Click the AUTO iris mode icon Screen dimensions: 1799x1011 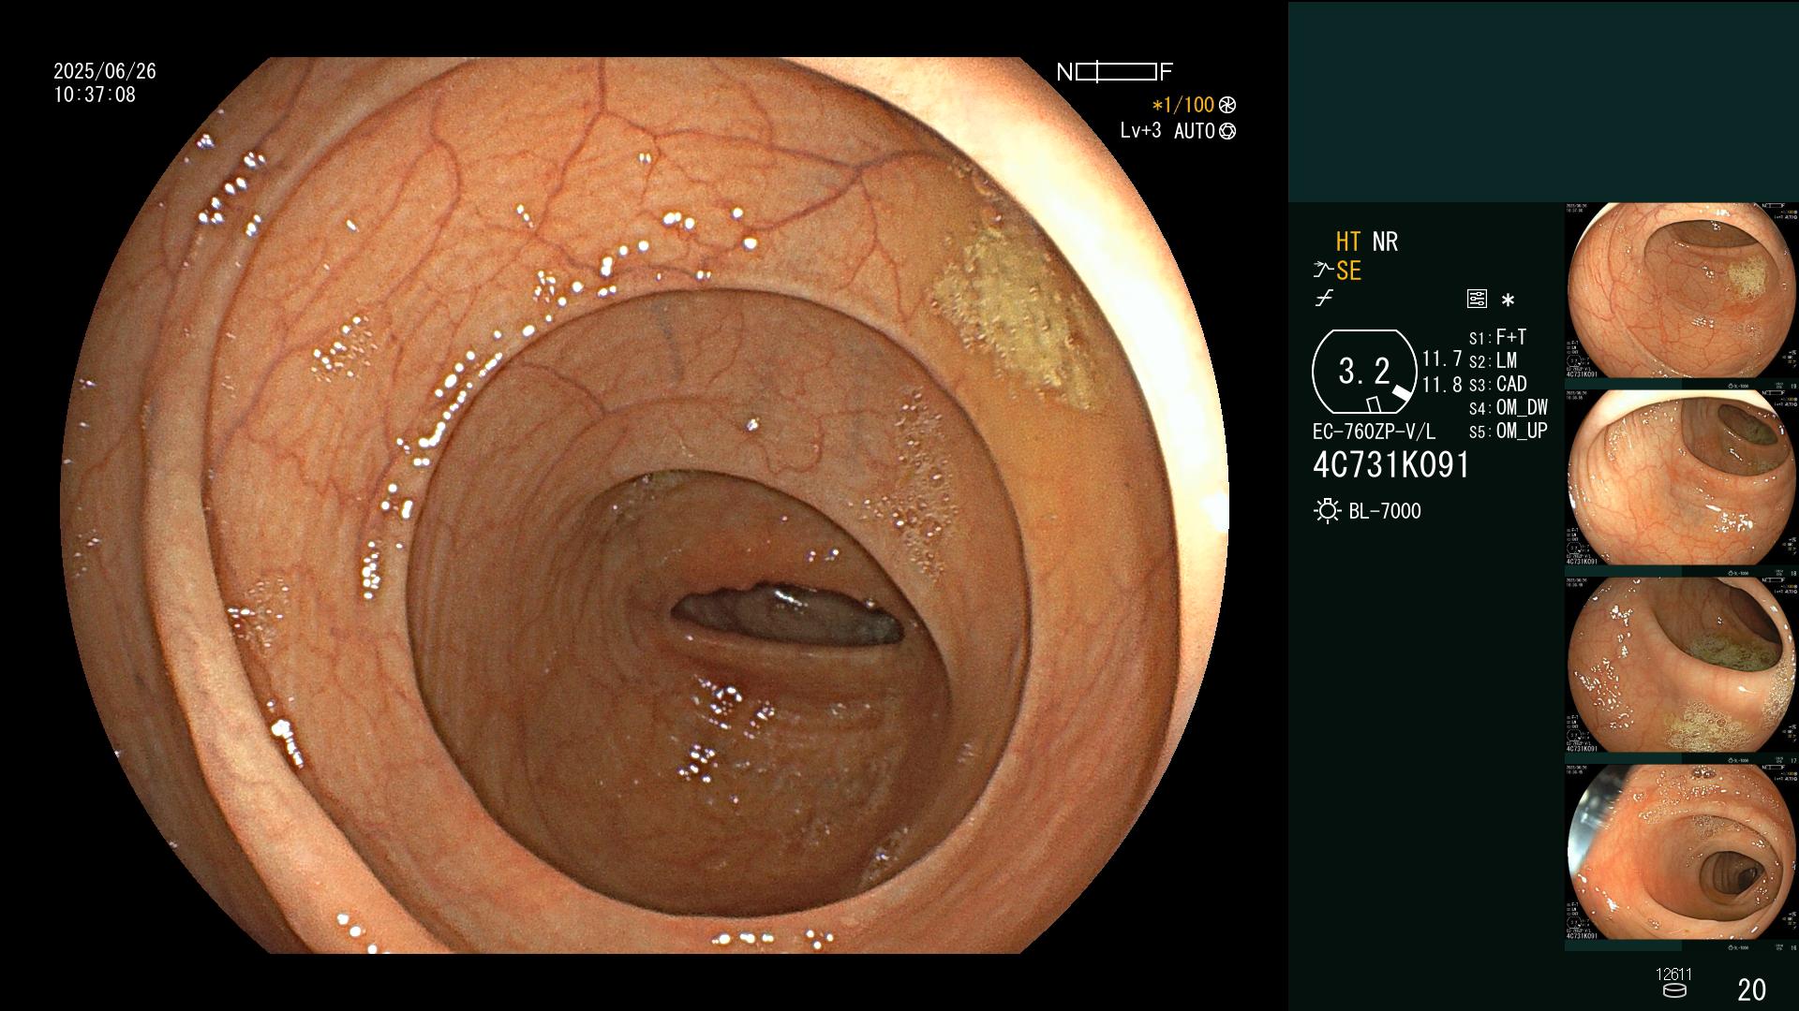(x=1227, y=132)
